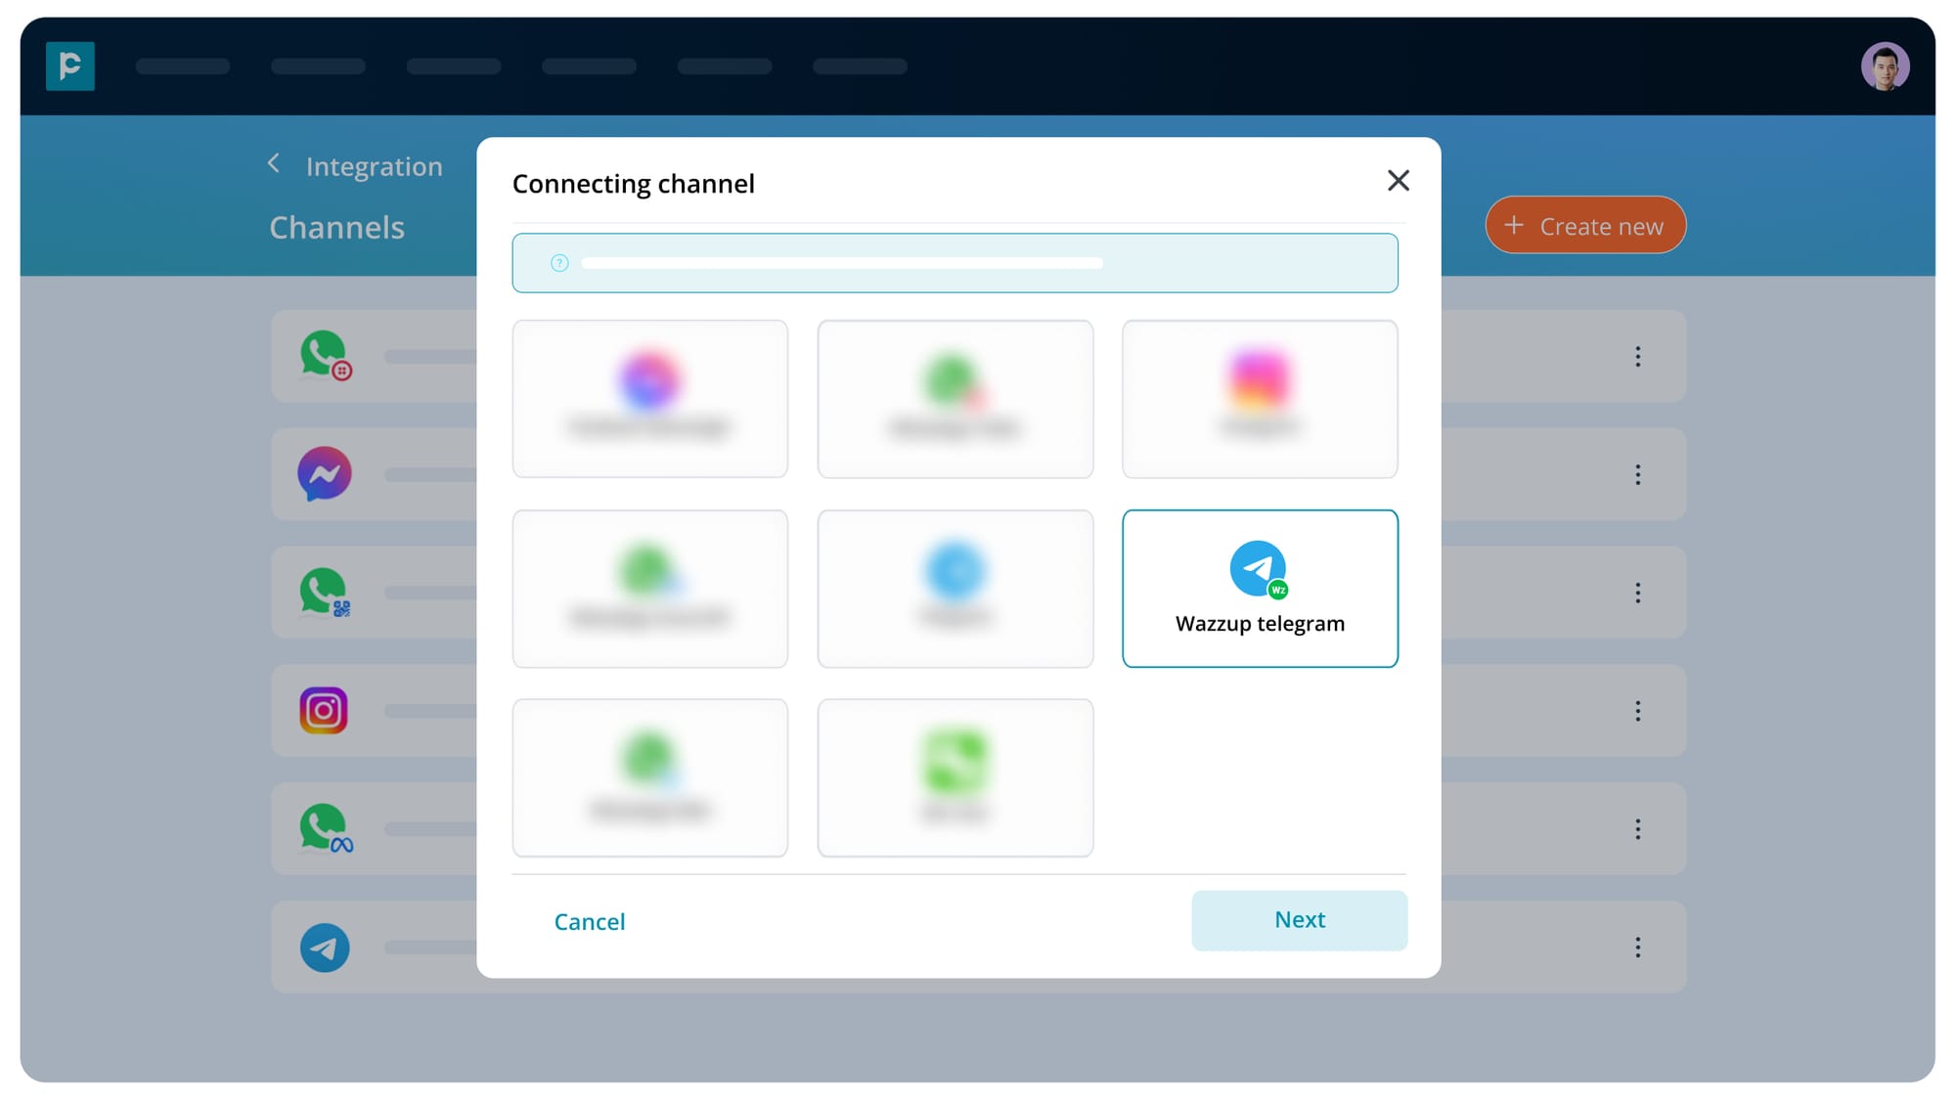Cancel the channel connection dialog
Viewport: 1956px width, 1101px height.
click(x=589, y=920)
